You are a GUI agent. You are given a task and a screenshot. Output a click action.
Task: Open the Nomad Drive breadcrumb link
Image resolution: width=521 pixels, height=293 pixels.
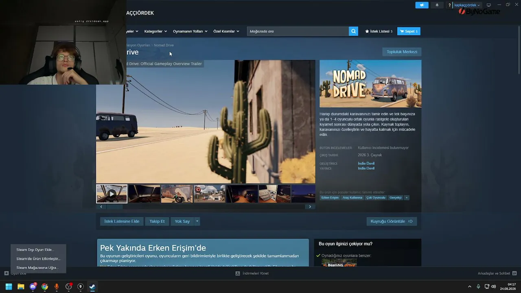(164, 45)
